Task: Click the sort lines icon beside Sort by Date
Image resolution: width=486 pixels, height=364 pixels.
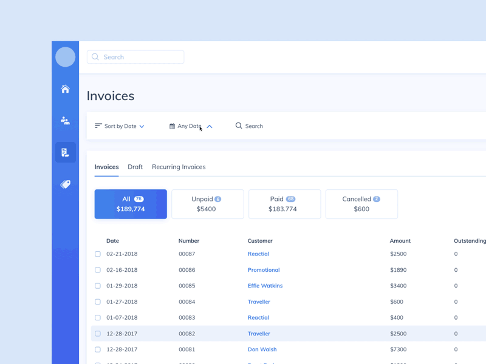Action: coord(98,126)
